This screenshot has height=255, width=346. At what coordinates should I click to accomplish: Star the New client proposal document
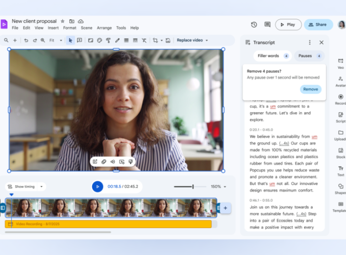[x=62, y=21]
